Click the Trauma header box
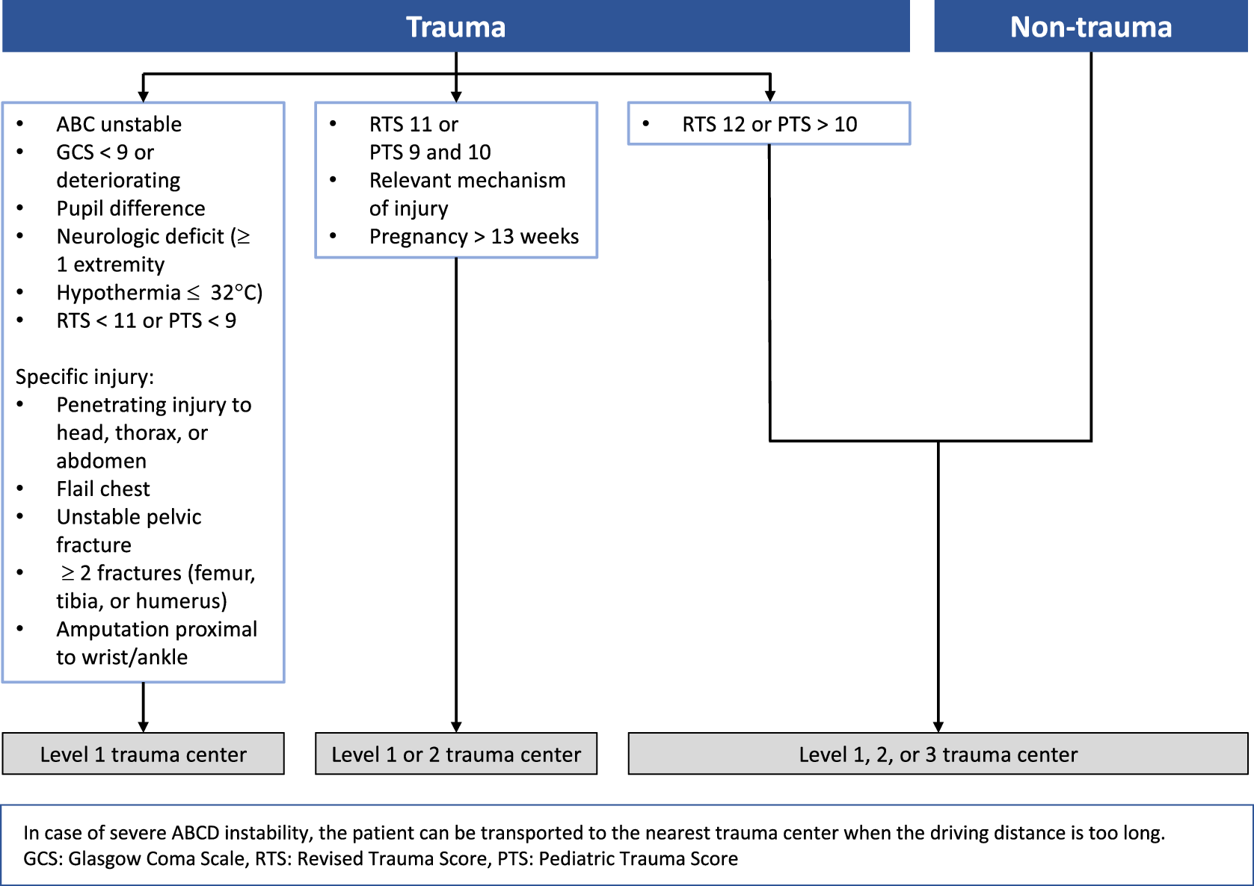 tap(456, 26)
